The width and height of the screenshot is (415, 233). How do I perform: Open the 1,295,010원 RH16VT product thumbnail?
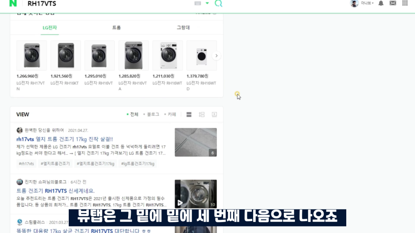click(x=99, y=55)
